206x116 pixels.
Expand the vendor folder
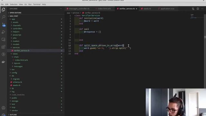[14, 111]
